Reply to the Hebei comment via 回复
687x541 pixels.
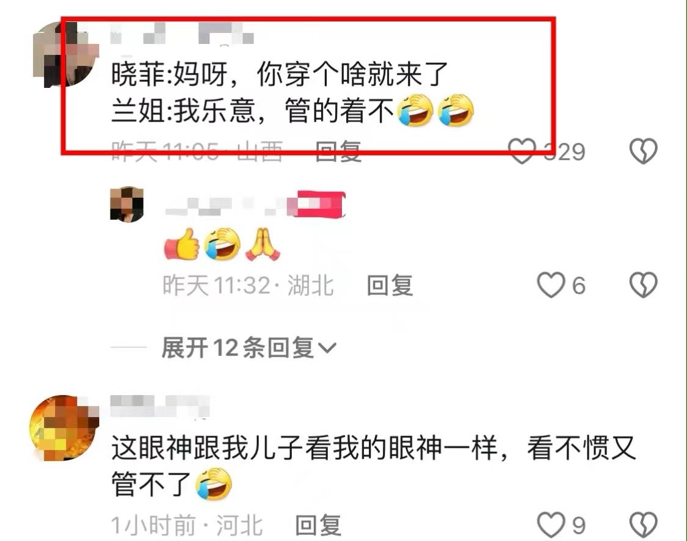click(318, 525)
